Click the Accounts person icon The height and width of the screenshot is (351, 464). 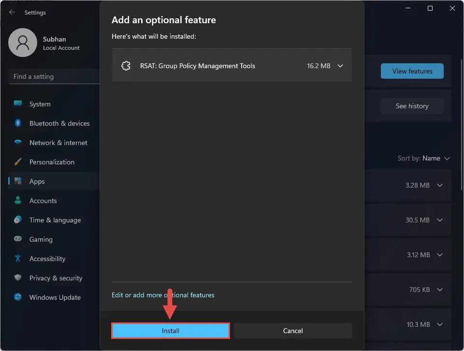(x=18, y=200)
